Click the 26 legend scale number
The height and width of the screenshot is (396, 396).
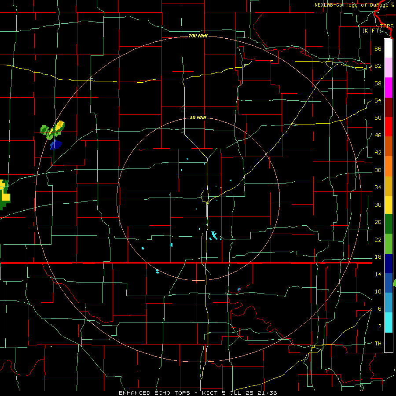(x=378, y=222)
